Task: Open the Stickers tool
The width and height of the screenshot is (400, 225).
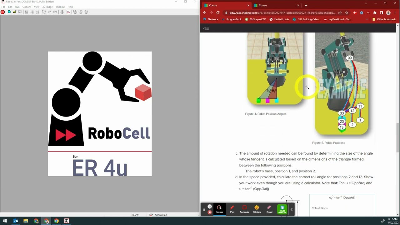Action: (257, 209)
